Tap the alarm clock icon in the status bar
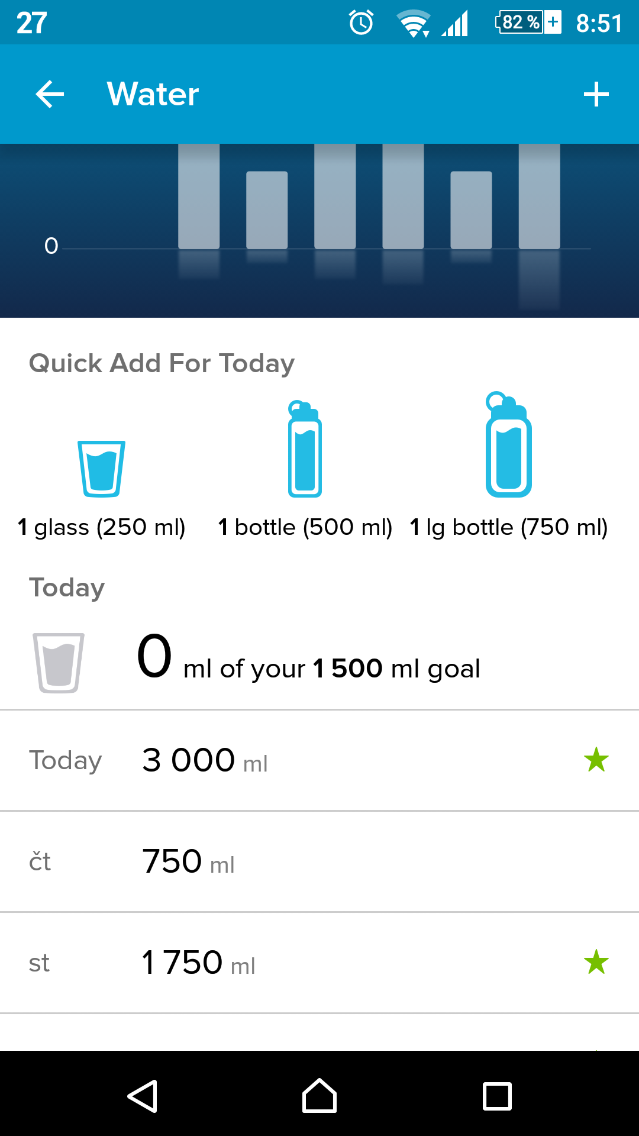The width and height of the screenshot is (639, 1136). coord(361,23)
